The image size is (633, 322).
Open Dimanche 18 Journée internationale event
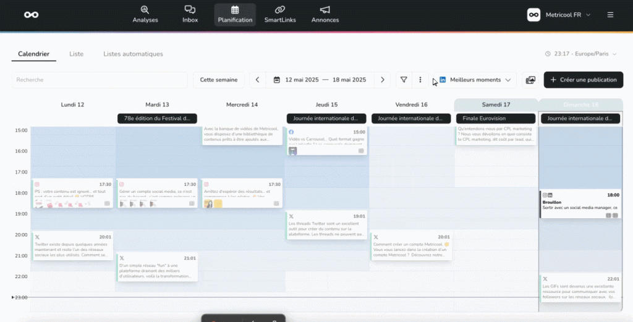(580, 119)
